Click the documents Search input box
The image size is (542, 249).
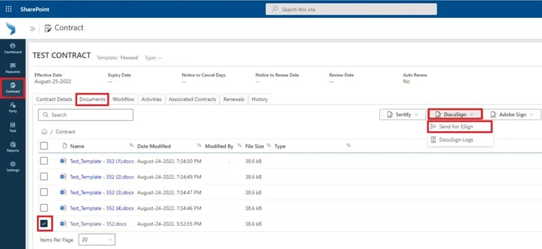[x=85, y=115]
